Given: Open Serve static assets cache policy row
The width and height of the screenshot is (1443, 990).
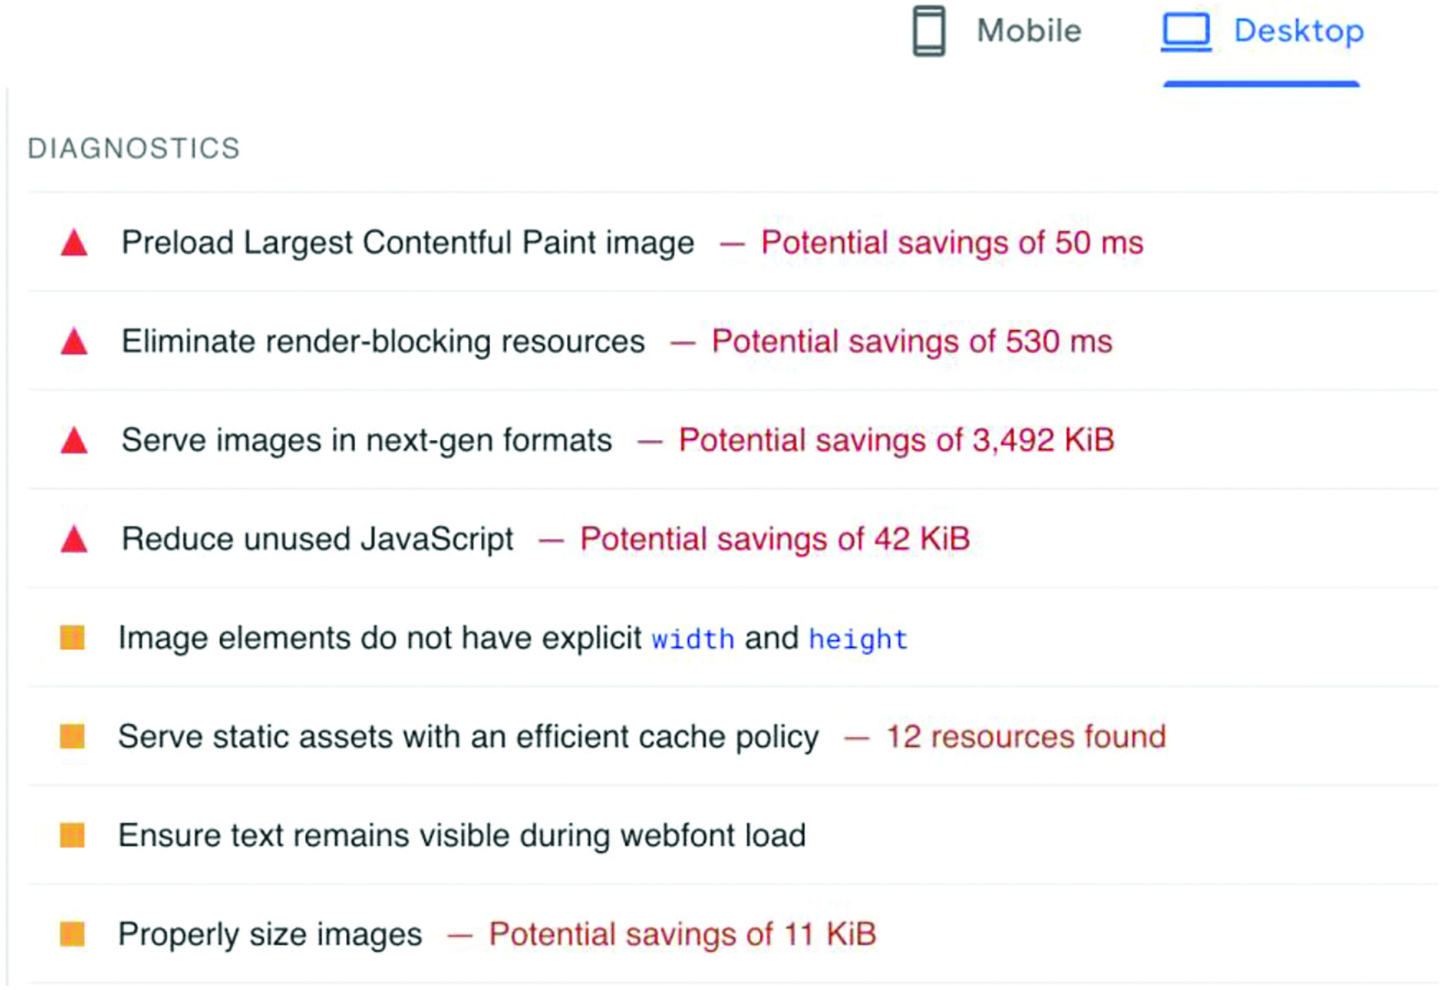Looking at the screenshot, I should [467, 737].
